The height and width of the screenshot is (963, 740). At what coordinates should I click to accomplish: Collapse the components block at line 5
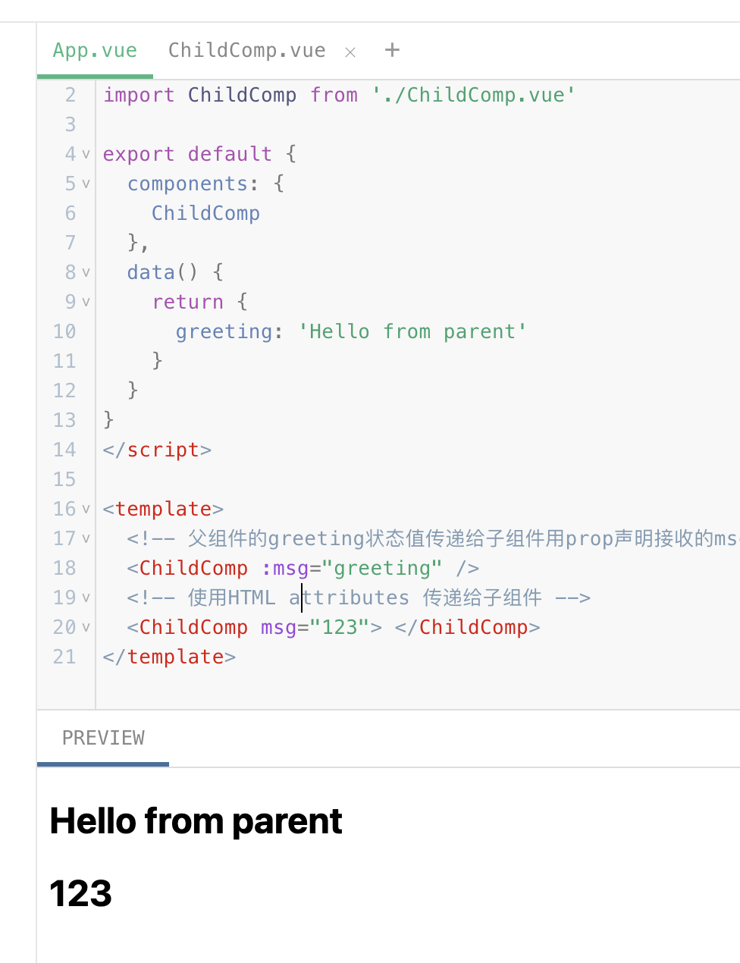[x=86, y=184]
